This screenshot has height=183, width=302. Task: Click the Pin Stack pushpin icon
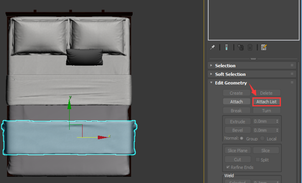click(213, 47)
